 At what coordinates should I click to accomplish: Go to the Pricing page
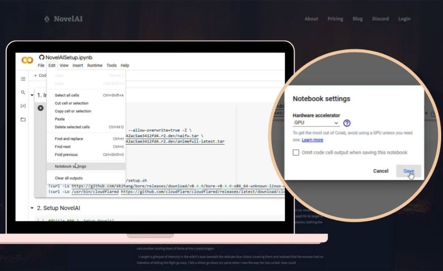click(335, 19)
